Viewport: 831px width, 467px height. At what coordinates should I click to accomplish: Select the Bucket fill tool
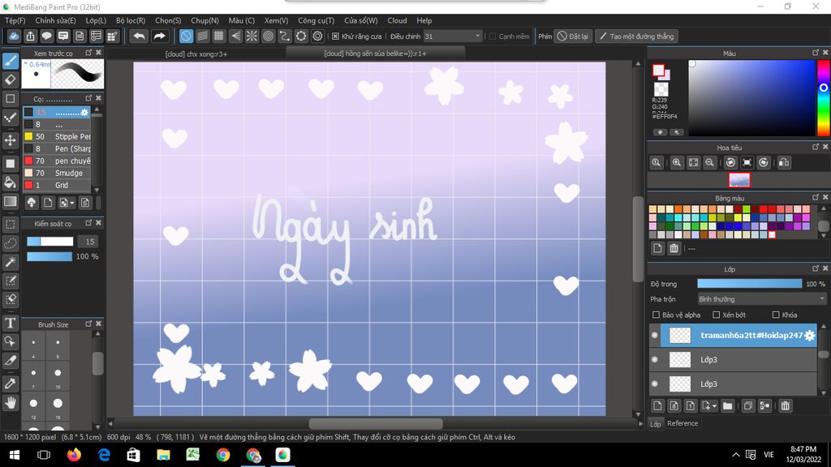10,182
